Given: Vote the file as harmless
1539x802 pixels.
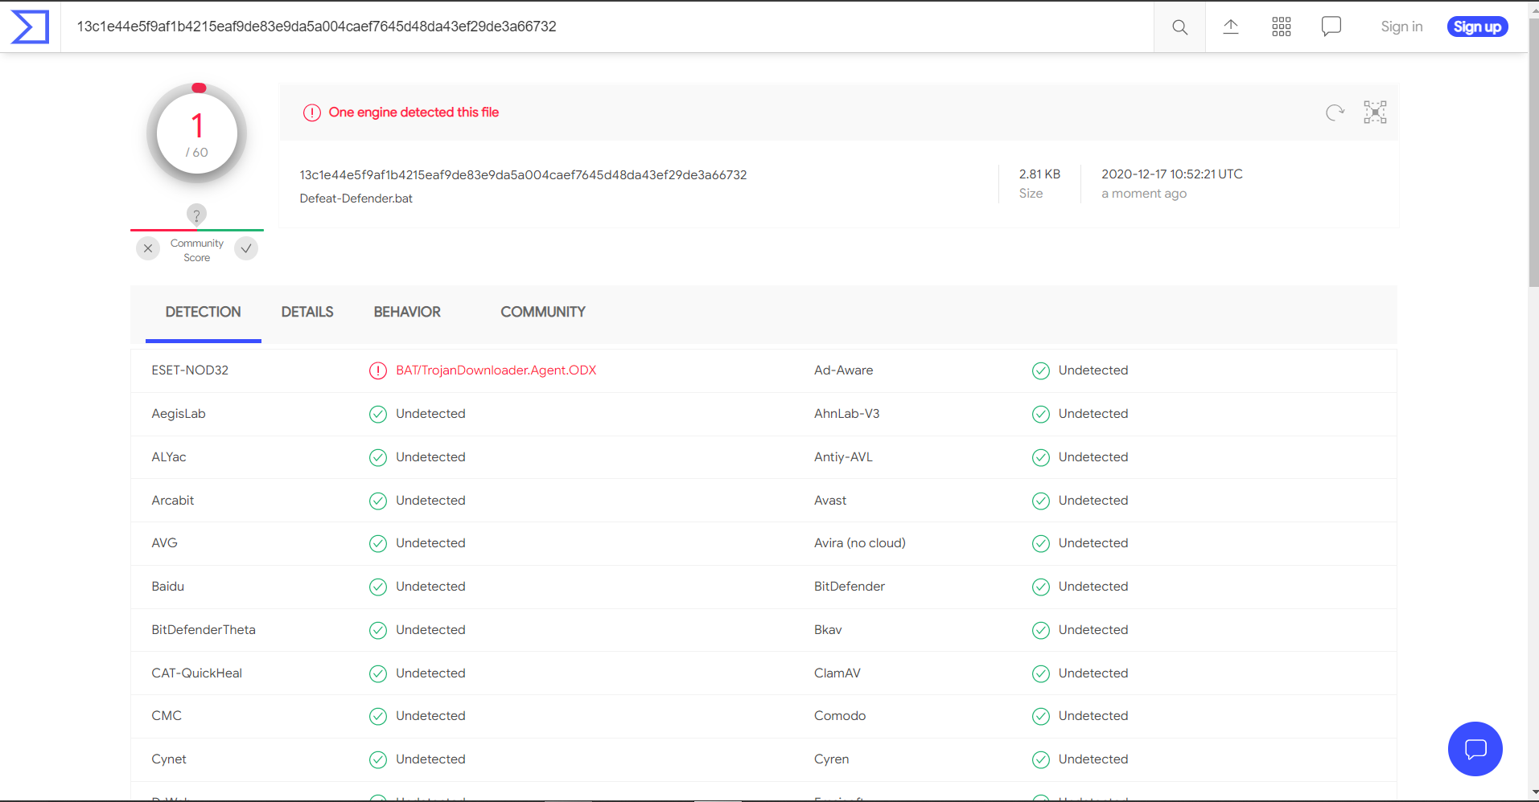Looking at the screenshot, I should [245, 248].
